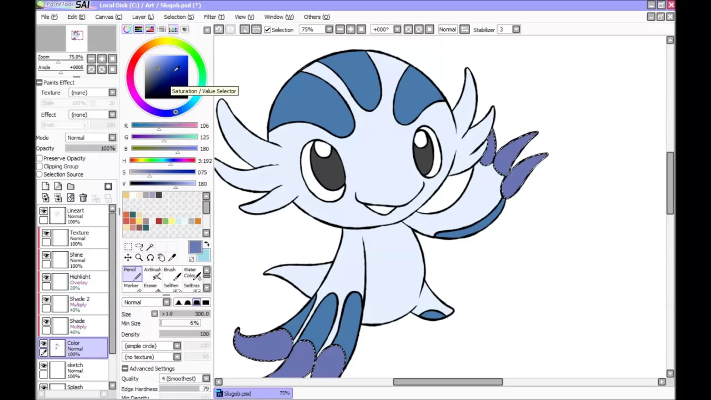Hide the Texture layer
This screenshot has height=400, width=711.
click(x=46, y=233)
